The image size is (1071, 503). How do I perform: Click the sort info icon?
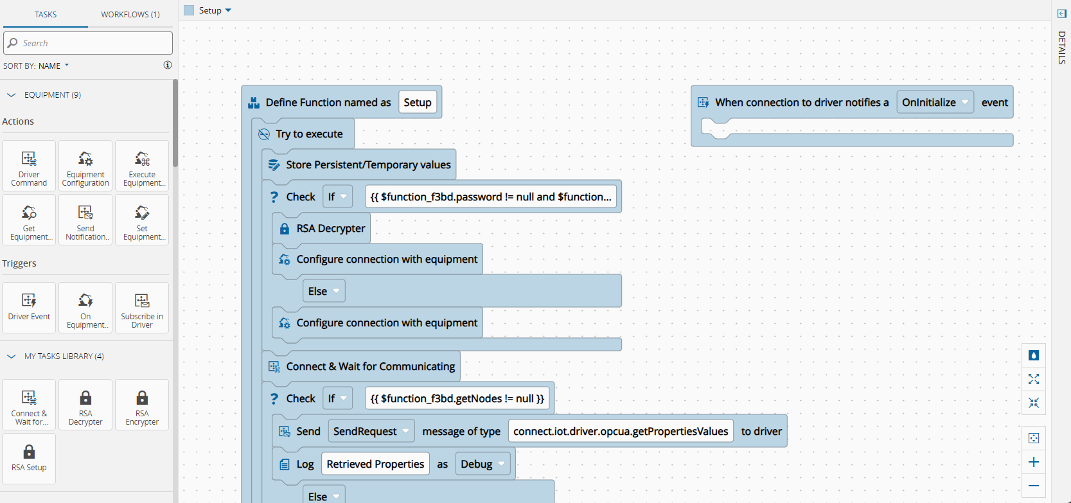(168, 65)
